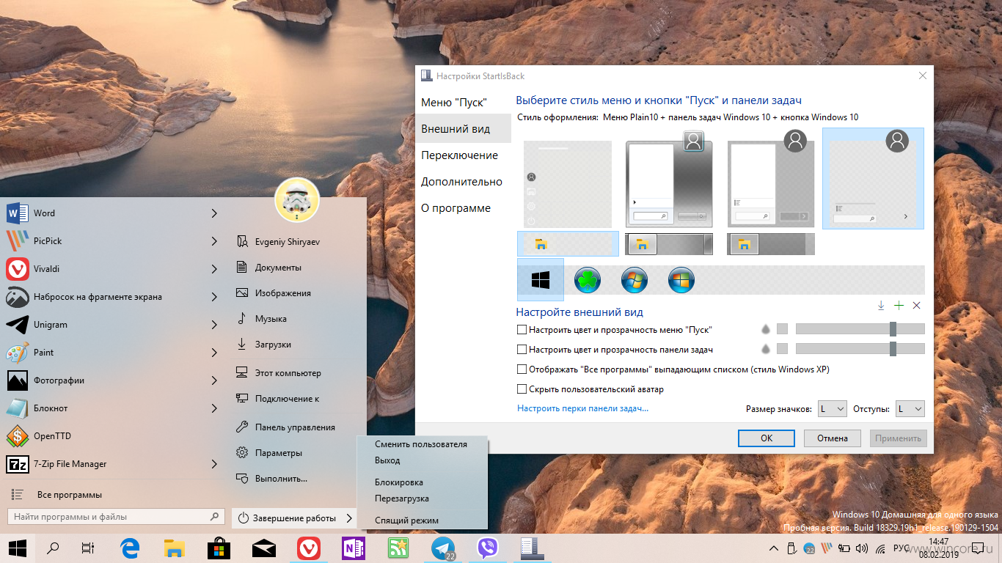
Task: Open Paint from the start menu
Action: tap(112, 353)
